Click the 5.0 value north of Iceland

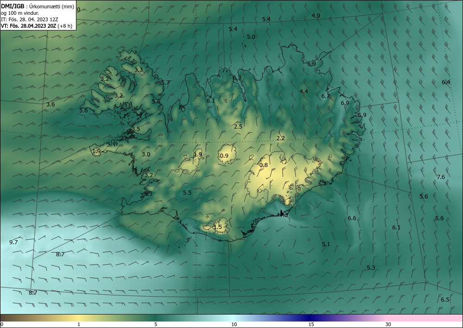tap(251, 37)
